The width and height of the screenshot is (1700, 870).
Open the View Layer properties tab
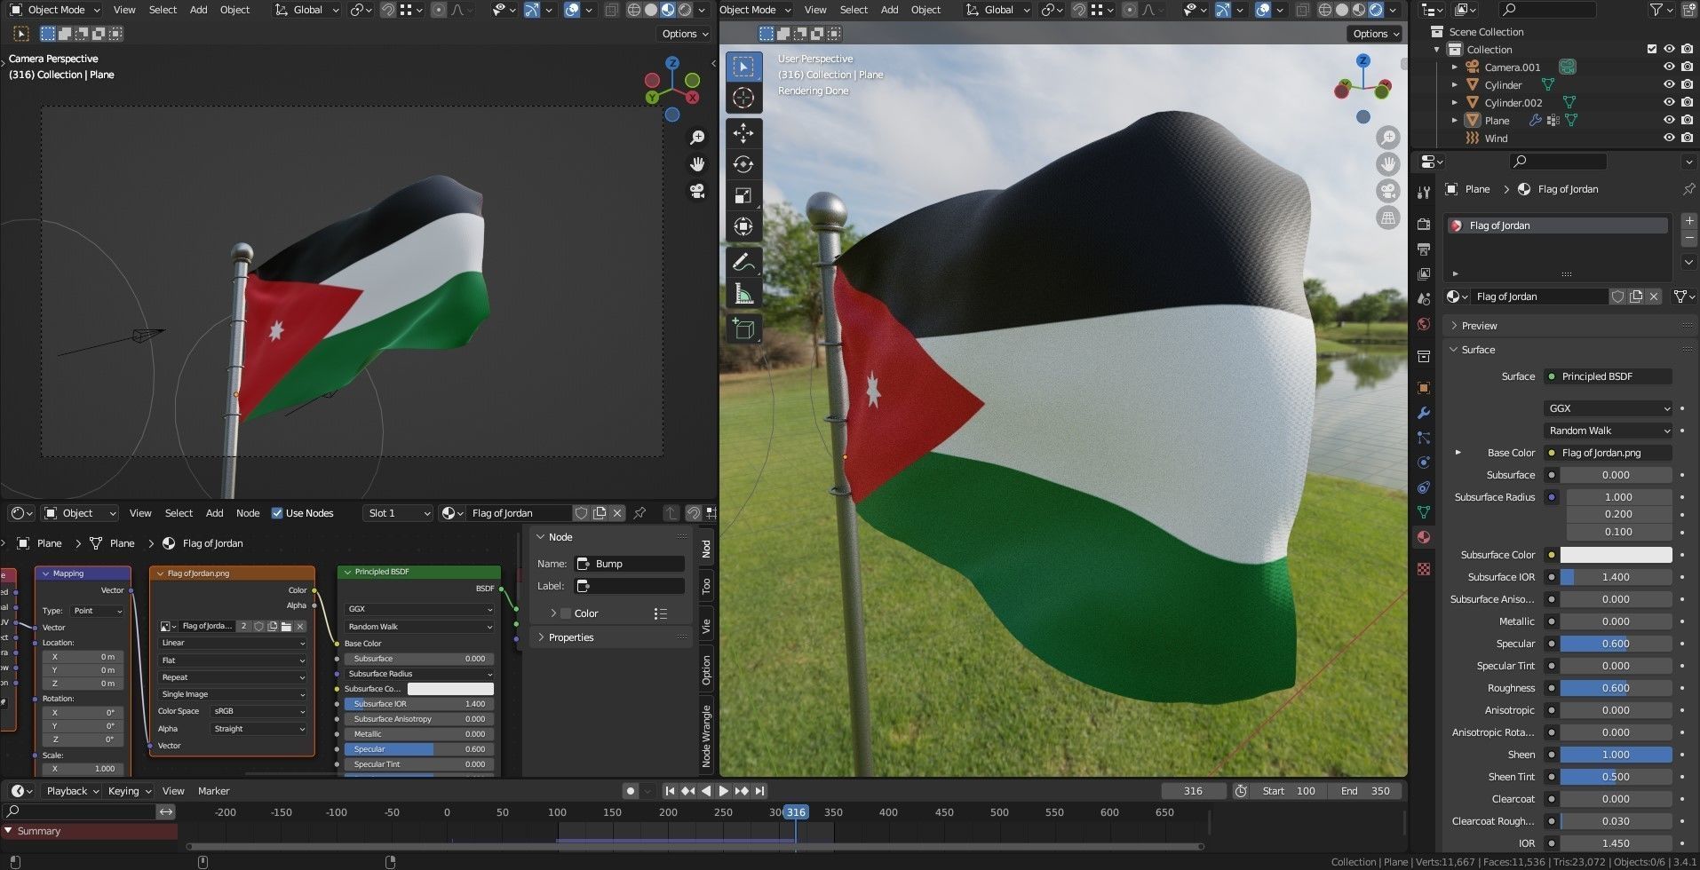1424,274
